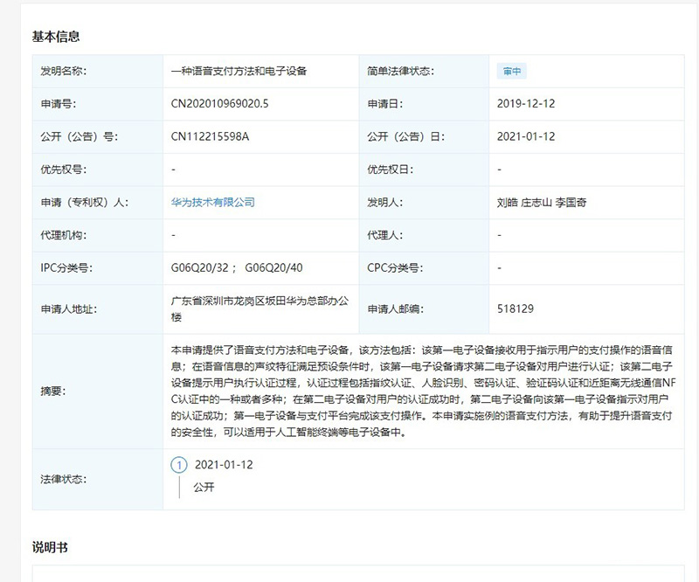
Task: Click the step 1 circle in legal status timeline
Action: coord(179,465)
